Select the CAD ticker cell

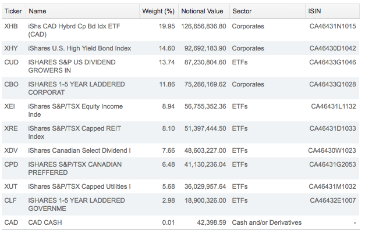click(x=11, y=222)
